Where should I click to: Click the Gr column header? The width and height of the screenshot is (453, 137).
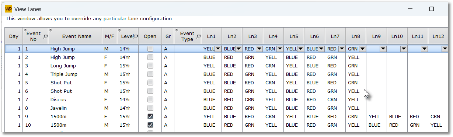point(168,36)
